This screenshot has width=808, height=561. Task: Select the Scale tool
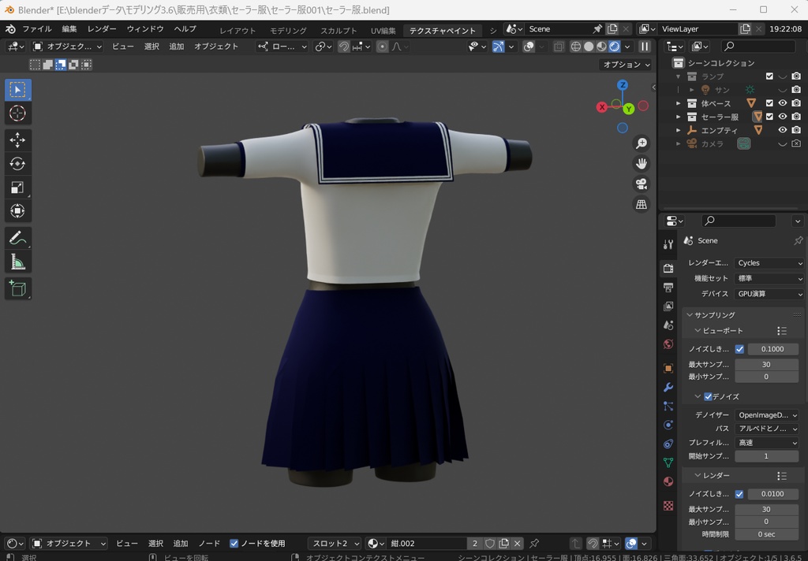pos(17,188)
